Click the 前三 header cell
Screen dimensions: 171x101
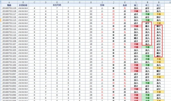(136, 5)
